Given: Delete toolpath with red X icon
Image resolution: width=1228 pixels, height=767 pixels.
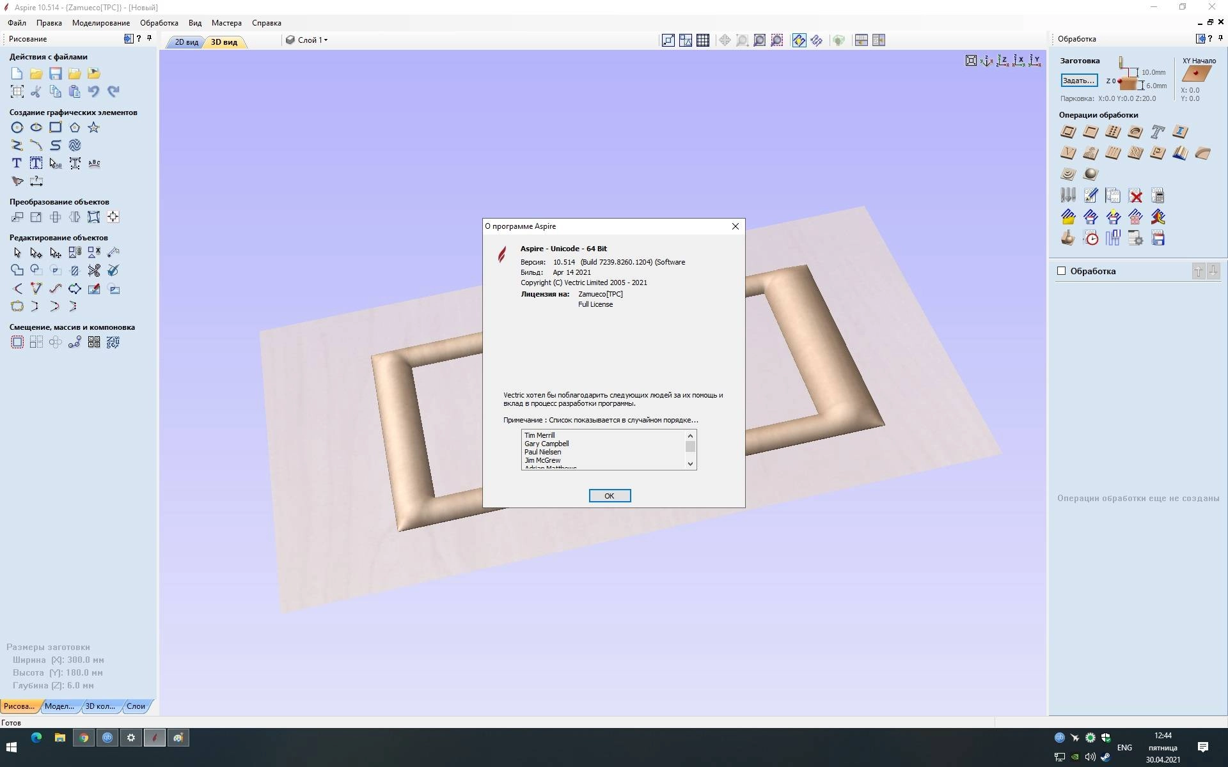Looking at the screenshot, I should coord(1135,196).
